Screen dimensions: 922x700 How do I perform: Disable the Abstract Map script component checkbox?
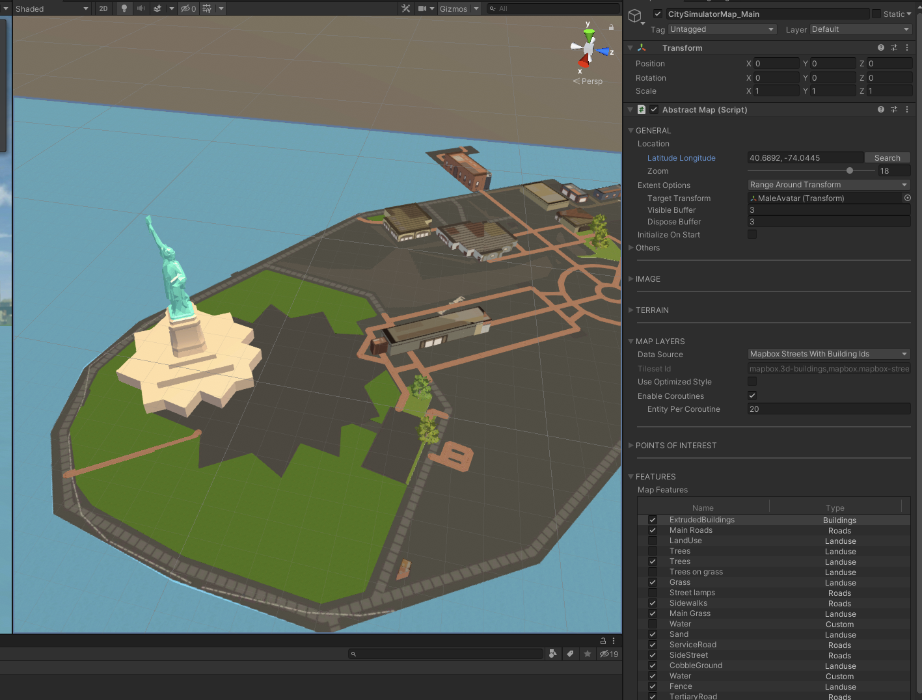pos(654,109)
